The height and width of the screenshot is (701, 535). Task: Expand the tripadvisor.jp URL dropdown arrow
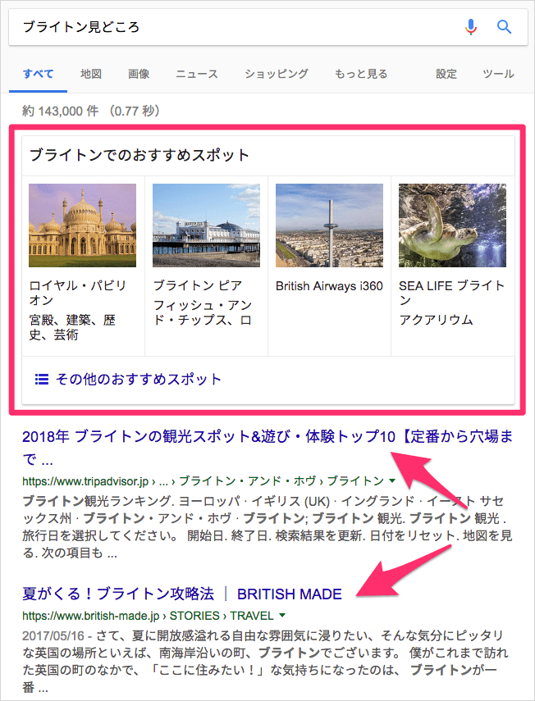[x=392, y=481]
